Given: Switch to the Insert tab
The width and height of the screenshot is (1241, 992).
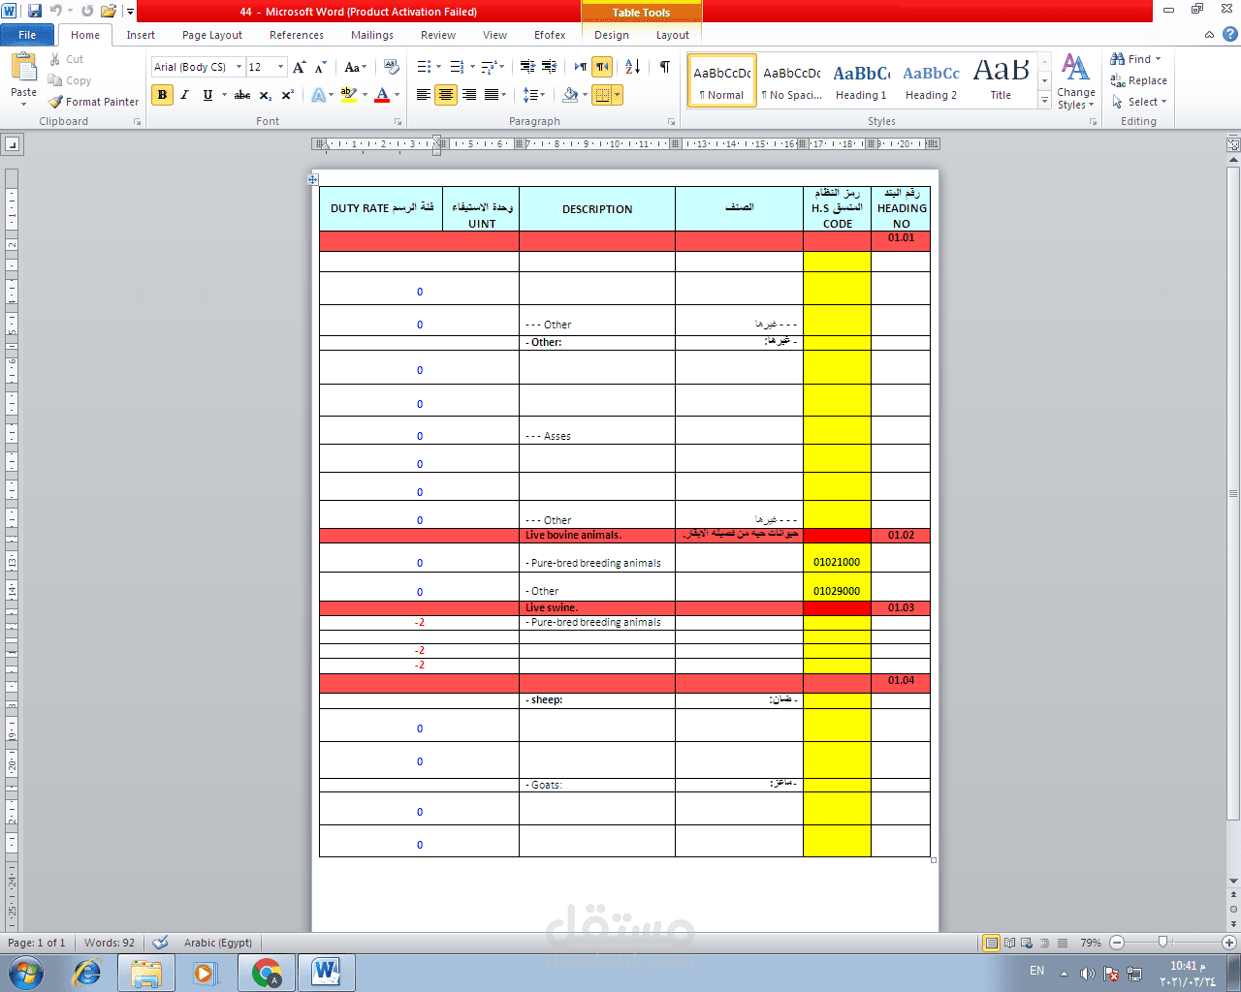Looking at the screenshot, I should click(x=141, y=35).
